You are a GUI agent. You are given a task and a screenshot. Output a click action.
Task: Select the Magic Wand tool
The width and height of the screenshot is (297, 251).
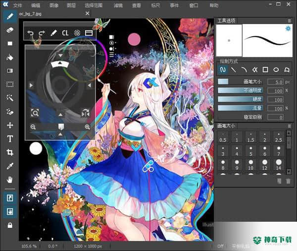point(10,98)
